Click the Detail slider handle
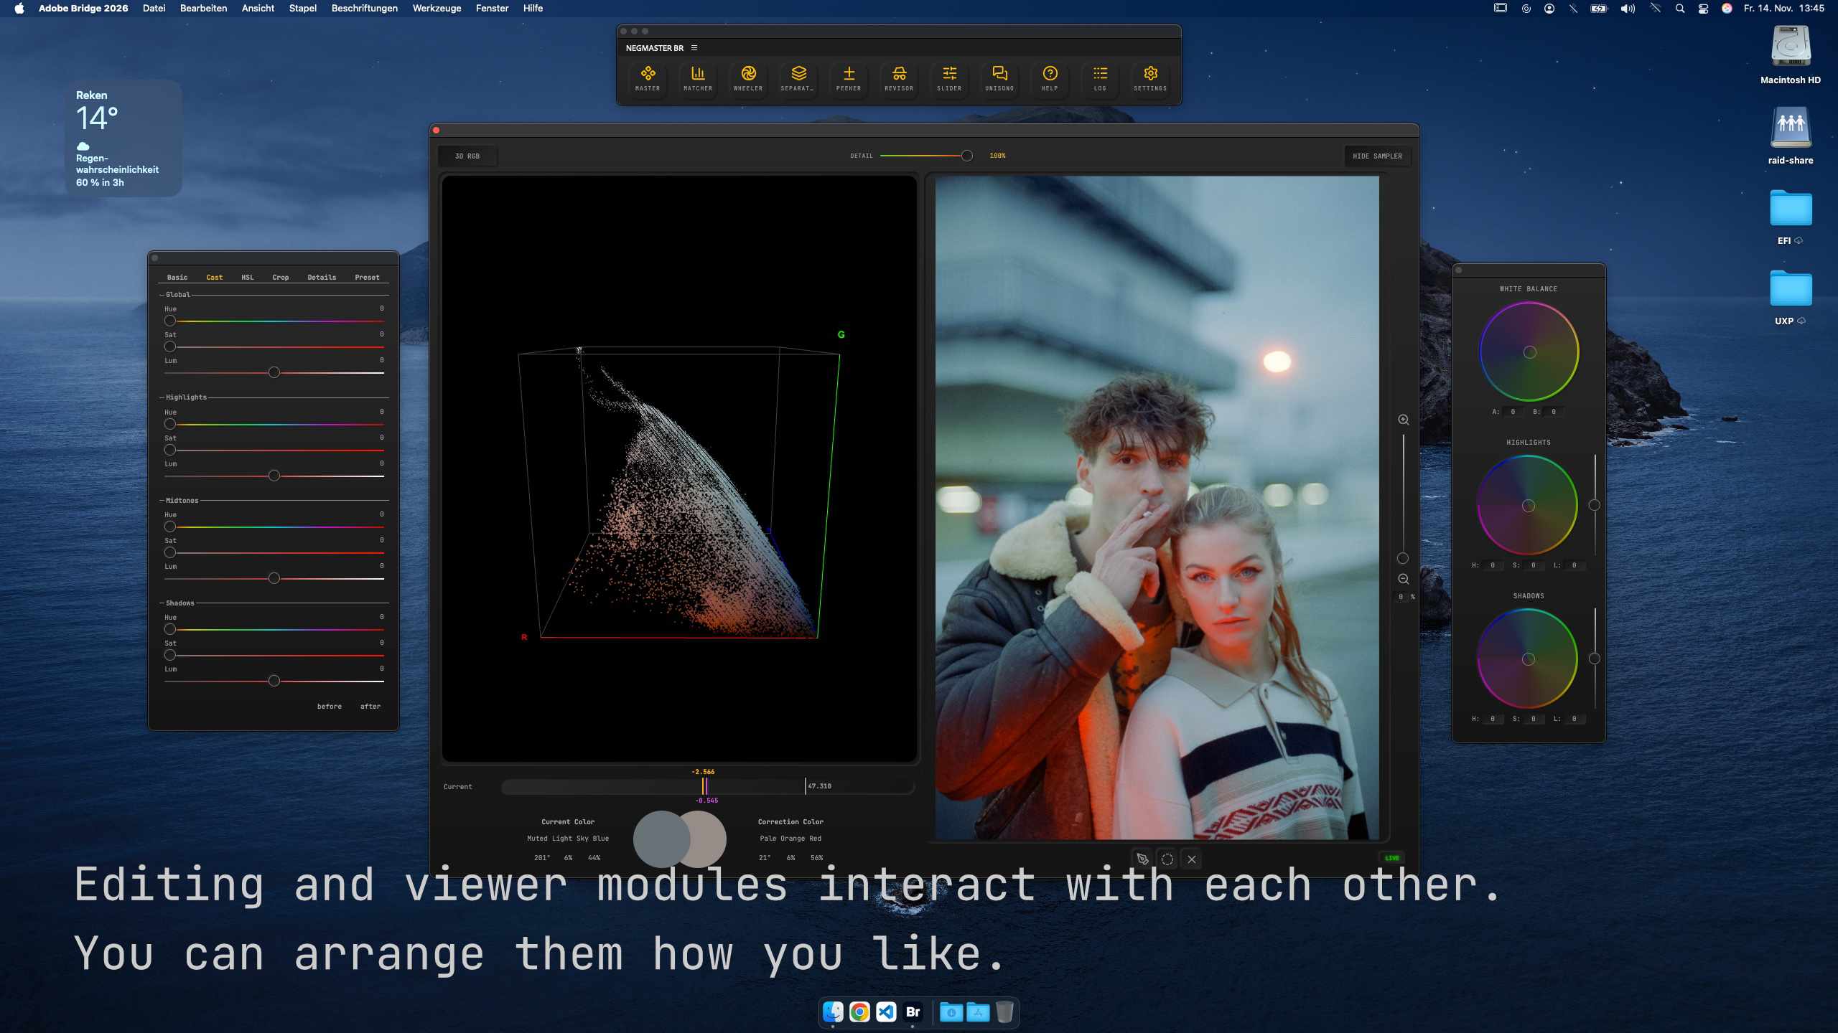The width and height of the screenshot is (1838, 1033). [x=966, y=156]
